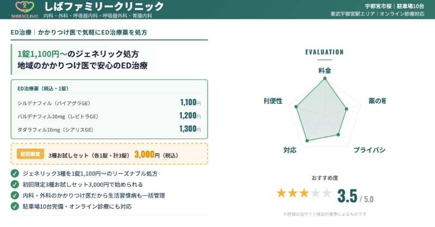Screen dimensions: 435x227
Task: Click the first green checkmark icon
Action: 15,174
